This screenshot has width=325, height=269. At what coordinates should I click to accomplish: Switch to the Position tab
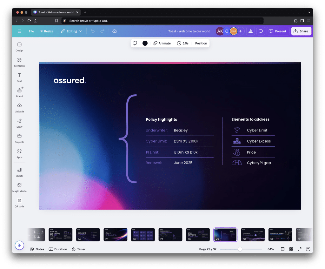pyautogui.click(x=201, y=43)
